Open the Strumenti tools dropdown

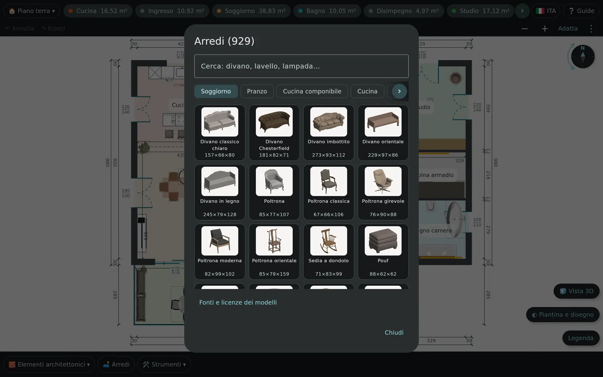164,365
